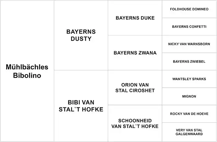Click the Bayerns Zwana cell
Screen dimensions: 217x142
[x=135, y=53]
